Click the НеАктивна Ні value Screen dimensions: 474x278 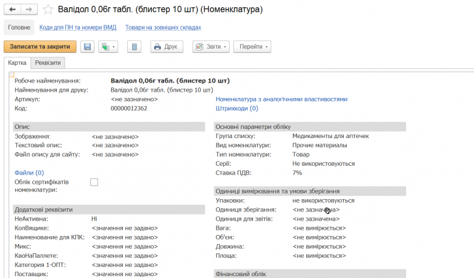94,219
